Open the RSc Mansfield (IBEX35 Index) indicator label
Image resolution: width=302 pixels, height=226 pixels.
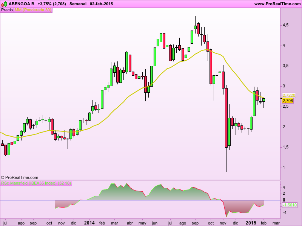[x=36, y=183]
